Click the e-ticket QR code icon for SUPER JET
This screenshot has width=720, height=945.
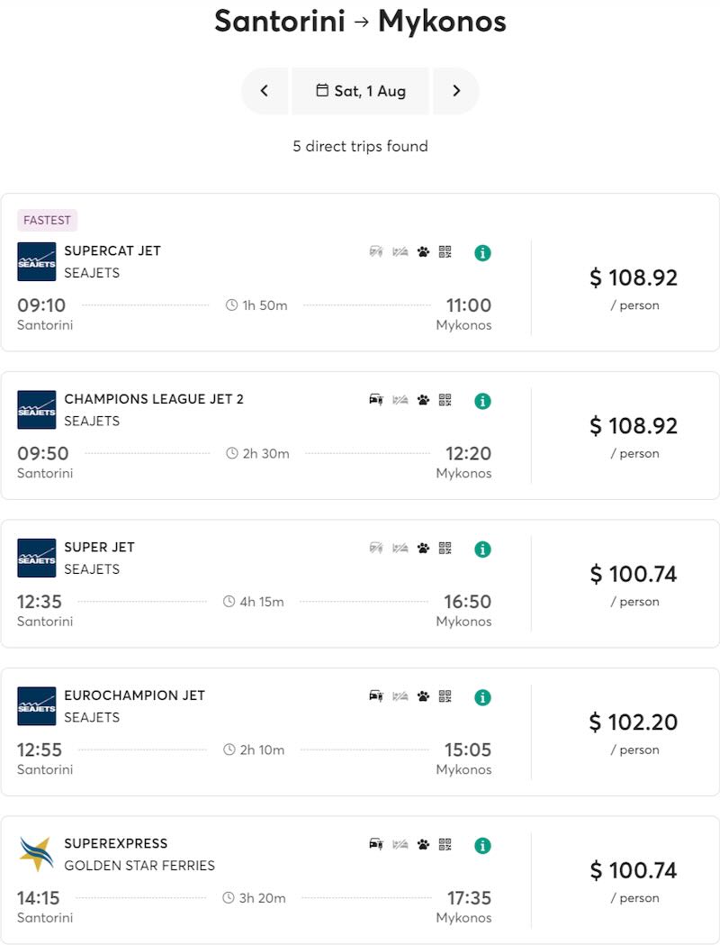tap(444, 548)
